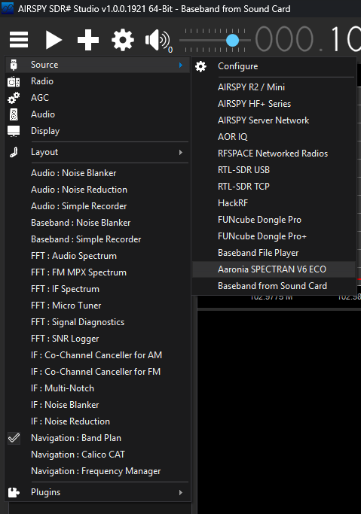361x514 pixels.
Task: Show FFT : Audio Spectrum panel
Action: [98, 256]
